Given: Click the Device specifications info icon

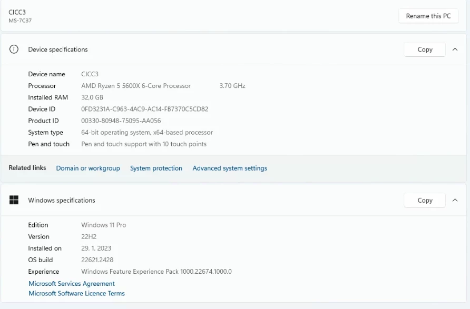Looking at the screenshot, I should click(x=14, y=49).
